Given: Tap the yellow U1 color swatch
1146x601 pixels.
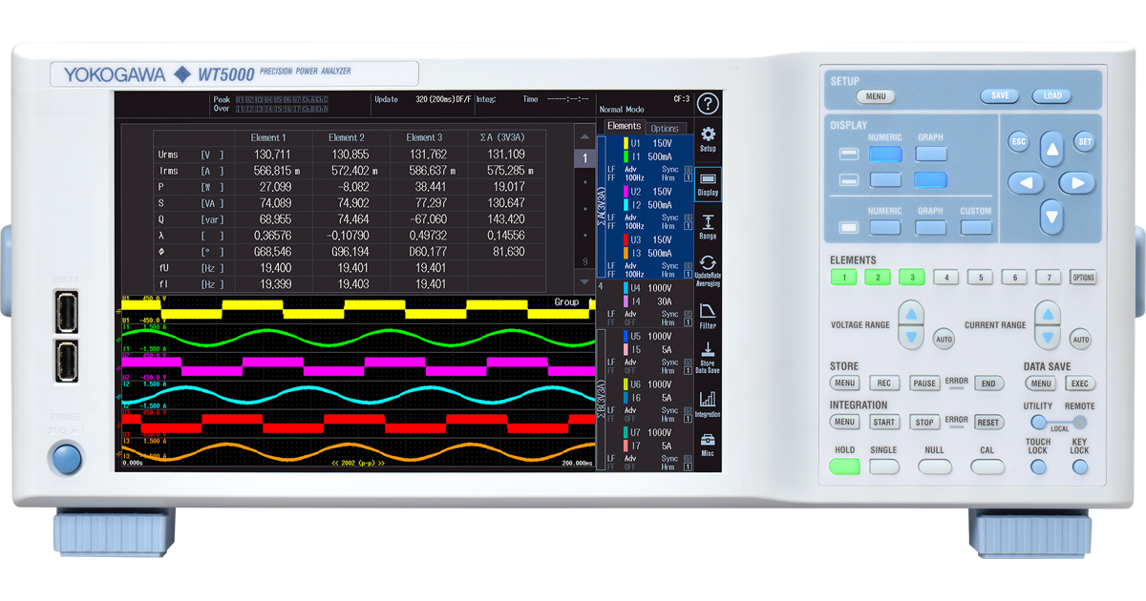Looking at the screenshot, I should click(624, 143).
